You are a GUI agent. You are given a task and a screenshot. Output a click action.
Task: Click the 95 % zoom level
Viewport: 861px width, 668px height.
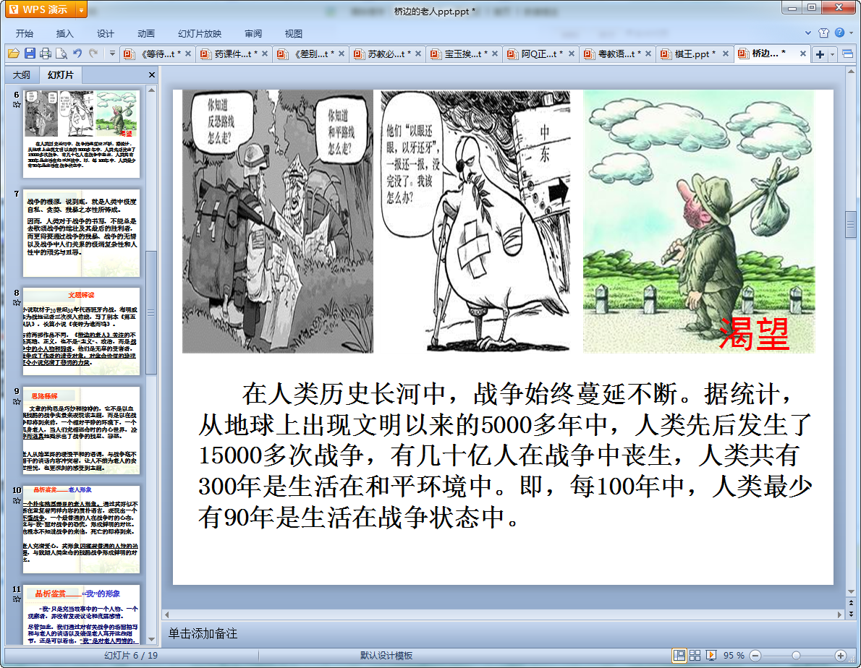pyautogui.click(x=734, y=656)
